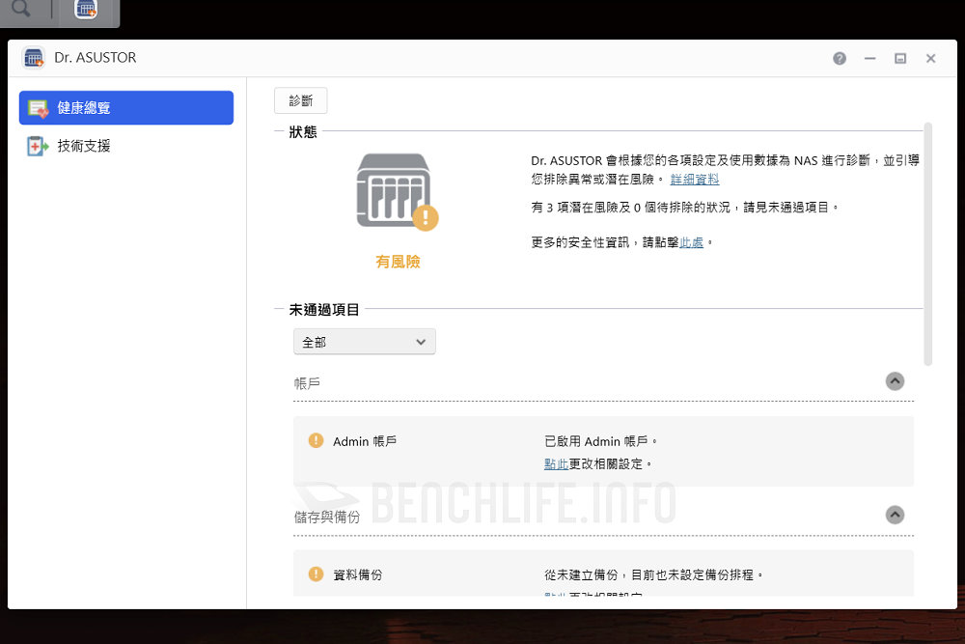The width and height of the screenshot is (965, 644).
Task: Click the search magnifier in the top bar
Action: click(20, 10)
